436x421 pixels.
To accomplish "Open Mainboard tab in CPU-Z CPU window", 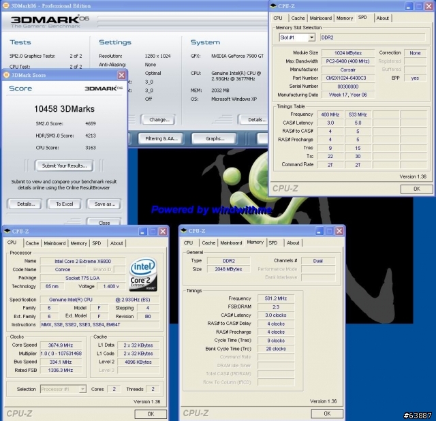I will point(54,243).
